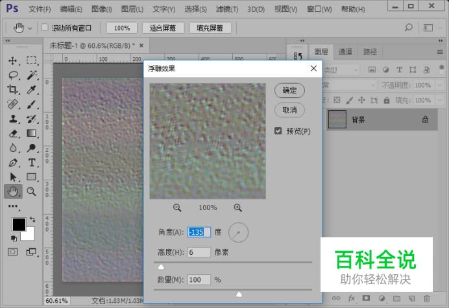Select the Clone Stamp tool
Screen dimensions: 449x308
[12, 119]
